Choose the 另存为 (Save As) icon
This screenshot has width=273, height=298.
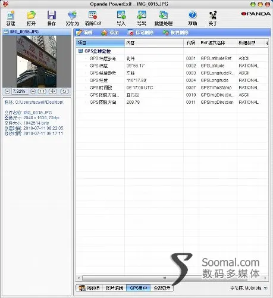point(73,18)
